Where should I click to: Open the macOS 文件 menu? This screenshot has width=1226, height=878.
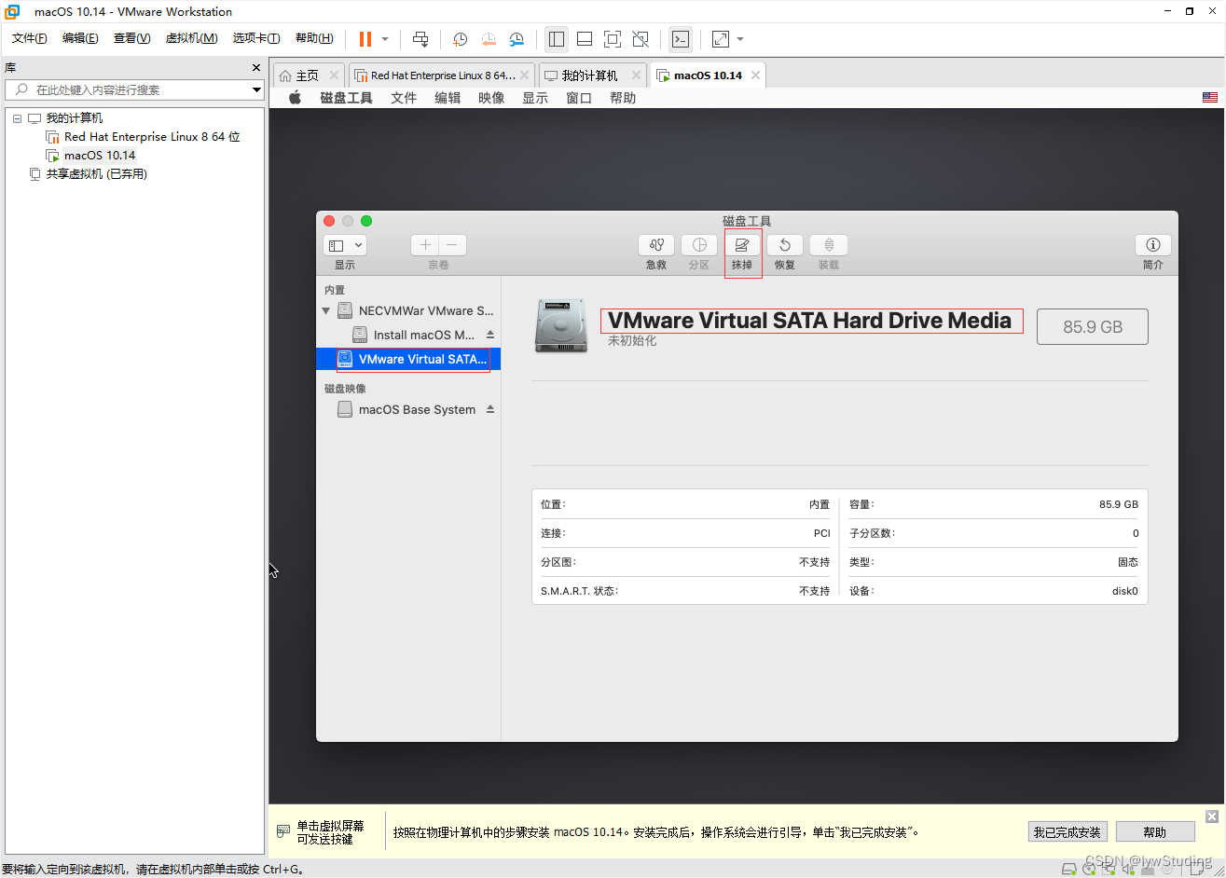click(x=404, y=98)
